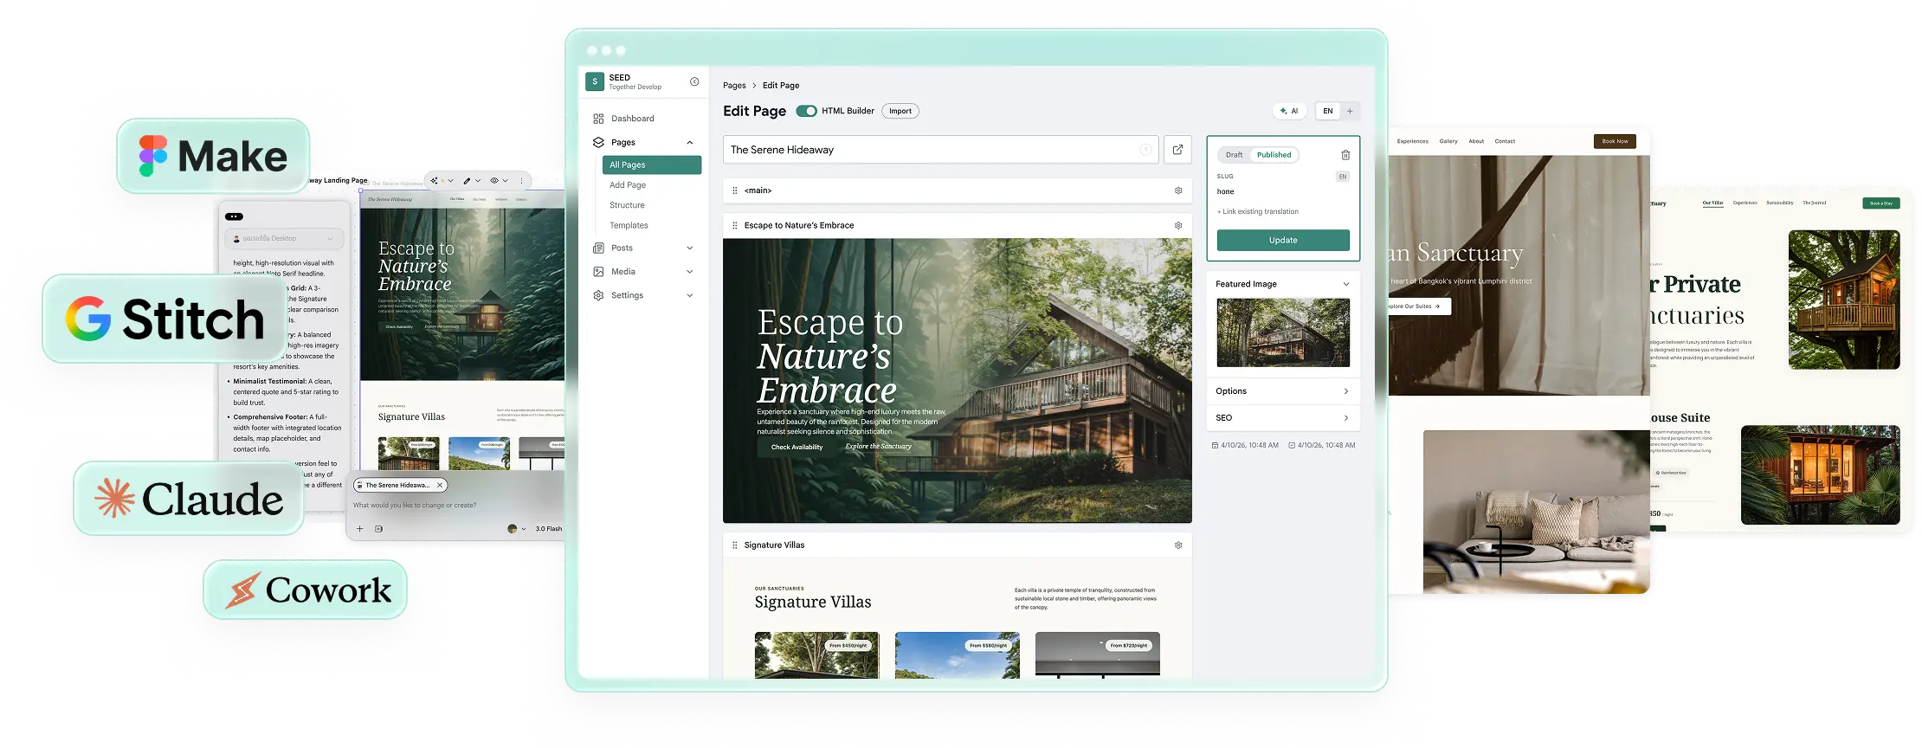Click Book Now on the Sanctuary site preview

1615,141
